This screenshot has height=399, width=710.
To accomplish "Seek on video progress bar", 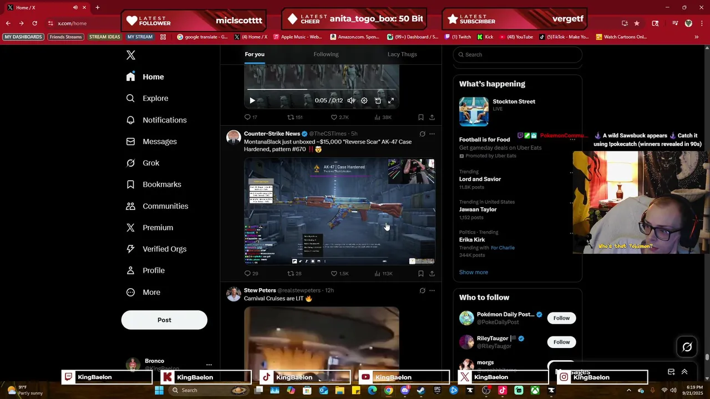I will 322,89.
